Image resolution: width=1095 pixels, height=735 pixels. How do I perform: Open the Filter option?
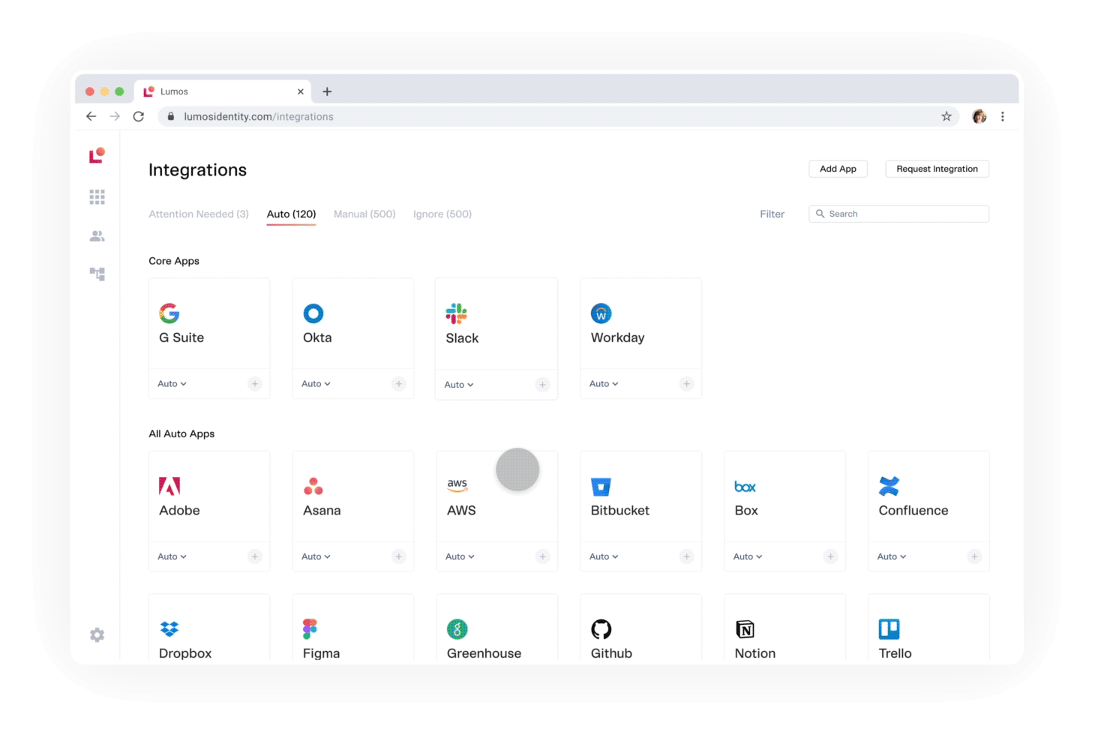[772, 214]
